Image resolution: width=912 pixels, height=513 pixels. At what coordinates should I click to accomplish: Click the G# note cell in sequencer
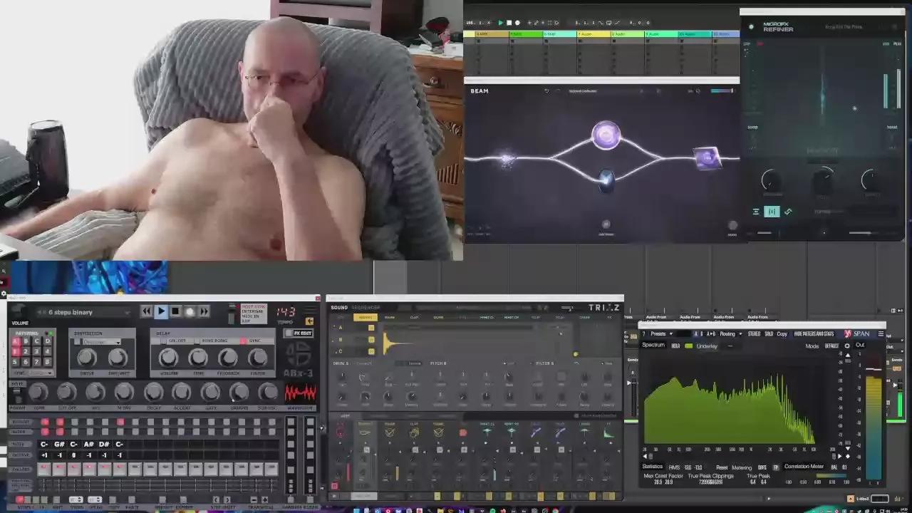click(58, 445)
